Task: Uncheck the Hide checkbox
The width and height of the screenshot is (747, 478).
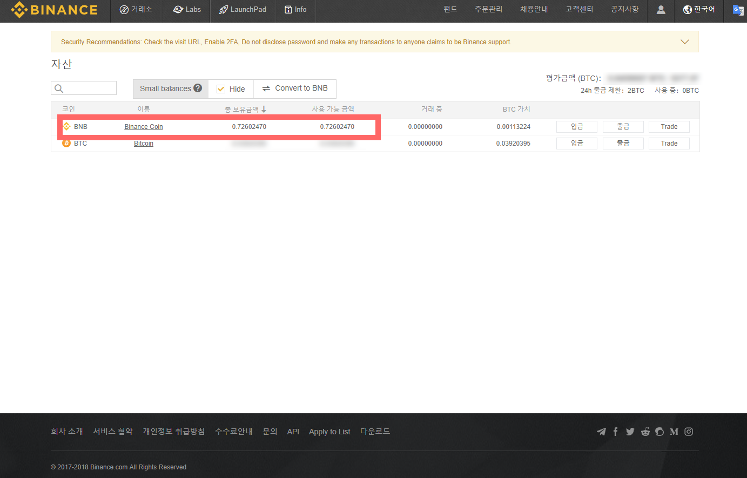Action: pyautogui.click(x=221, y=88)
